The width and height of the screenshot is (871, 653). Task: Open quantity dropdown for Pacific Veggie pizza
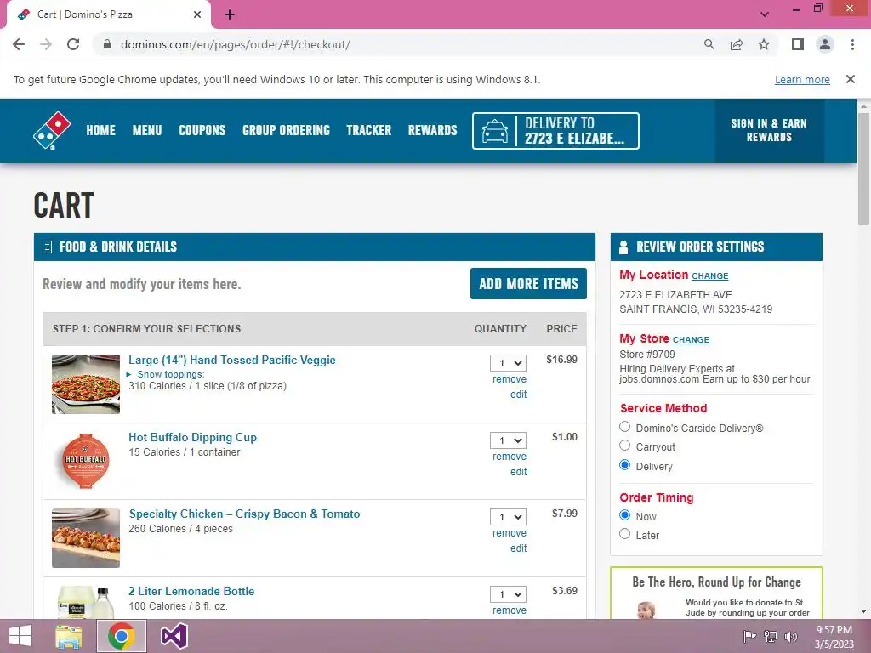click(509, 363)
